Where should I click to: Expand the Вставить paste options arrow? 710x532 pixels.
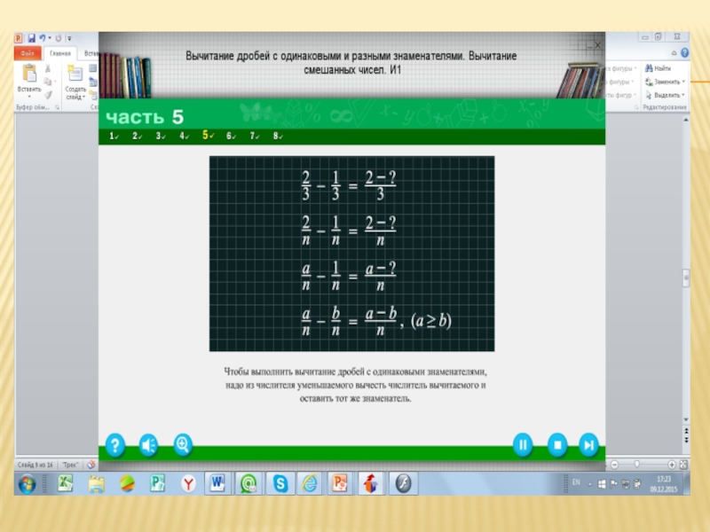[x=29, y=97]
